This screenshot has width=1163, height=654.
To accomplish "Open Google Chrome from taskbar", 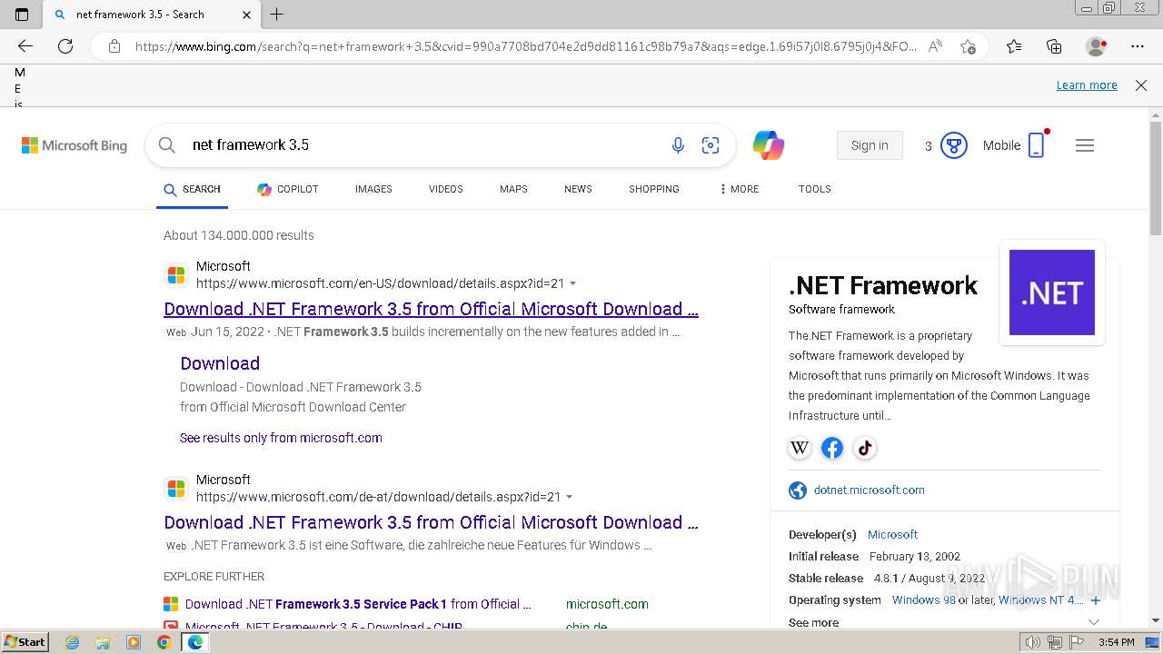I will click(164, 642).
